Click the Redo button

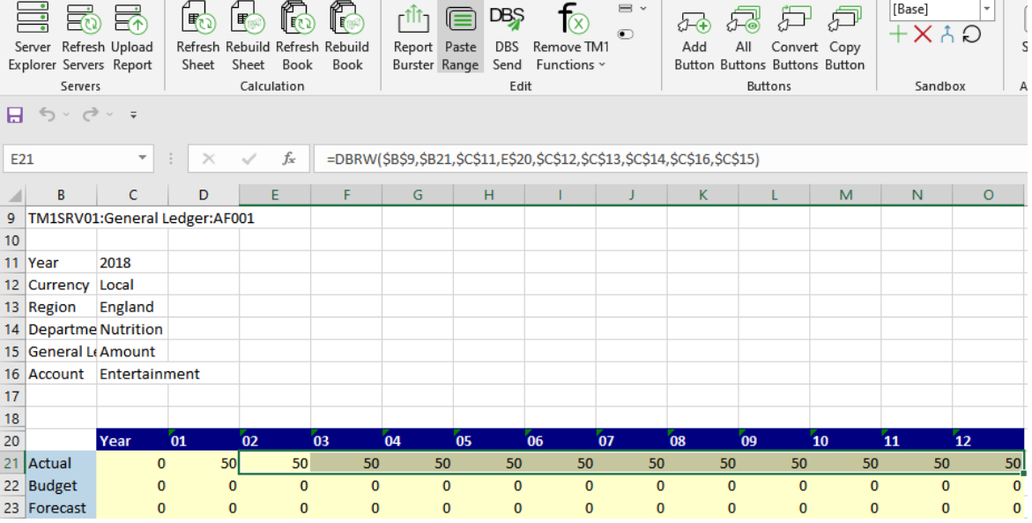(90, 115)
